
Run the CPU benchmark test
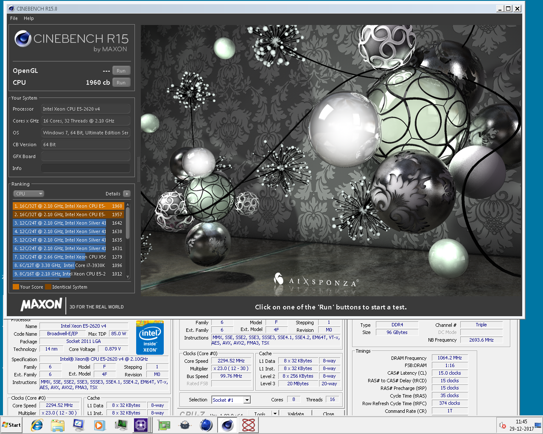pyautogui.click(x=121, y=83)
